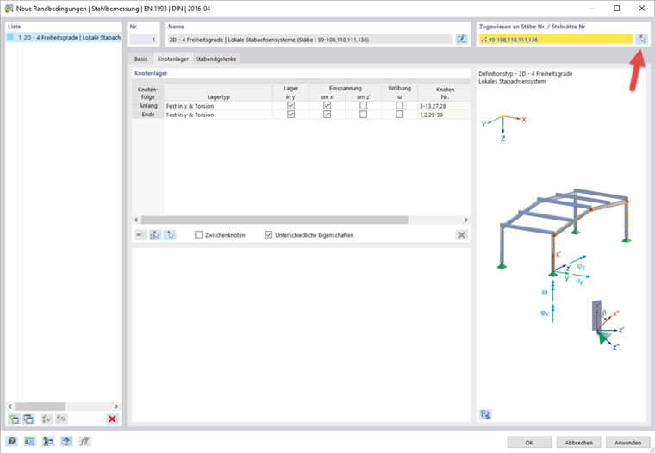Switch to the Basis tab
Screen dimensions: 655x453
pyautogui.click(x=140, y=59)
